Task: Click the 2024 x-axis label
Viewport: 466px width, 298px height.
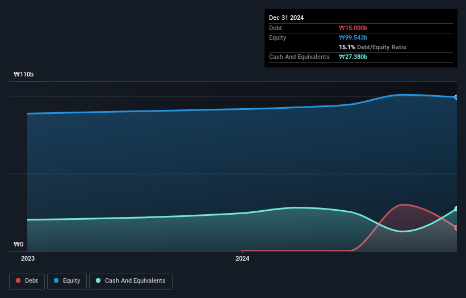Action: pos(242,258)
